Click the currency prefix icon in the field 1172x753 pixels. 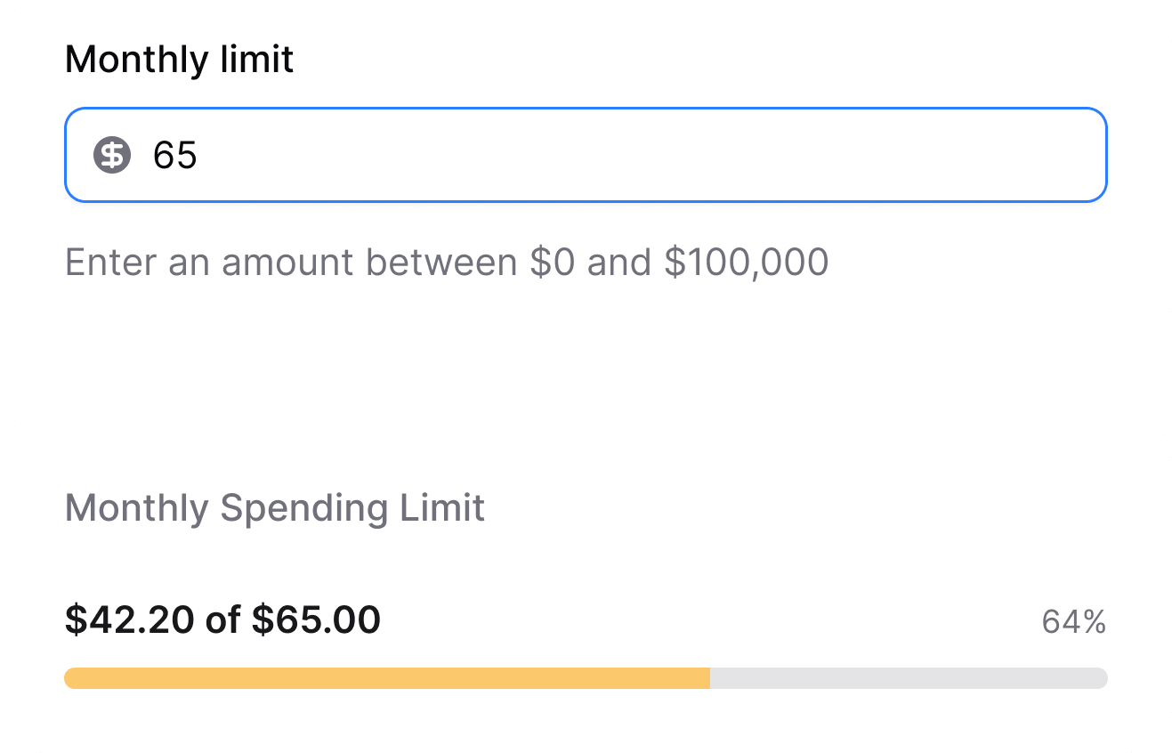[111, 155]
